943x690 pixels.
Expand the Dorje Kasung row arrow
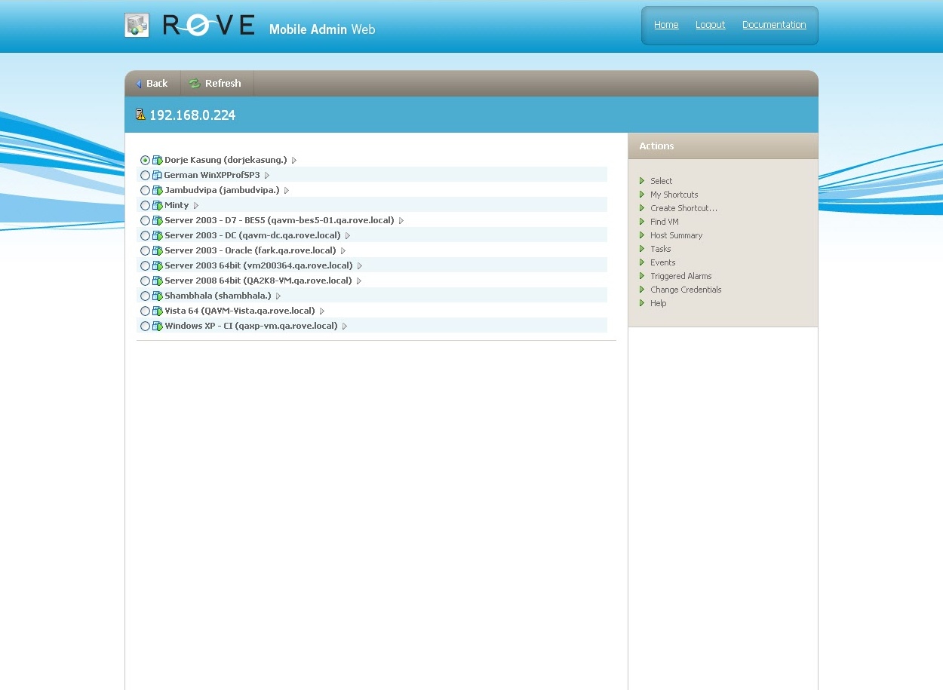tap(294, 161)
